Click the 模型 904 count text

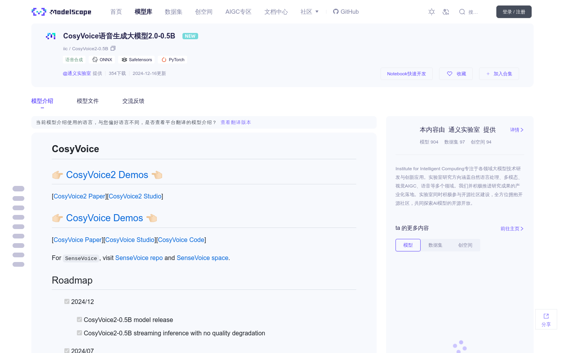click(429, 142)
